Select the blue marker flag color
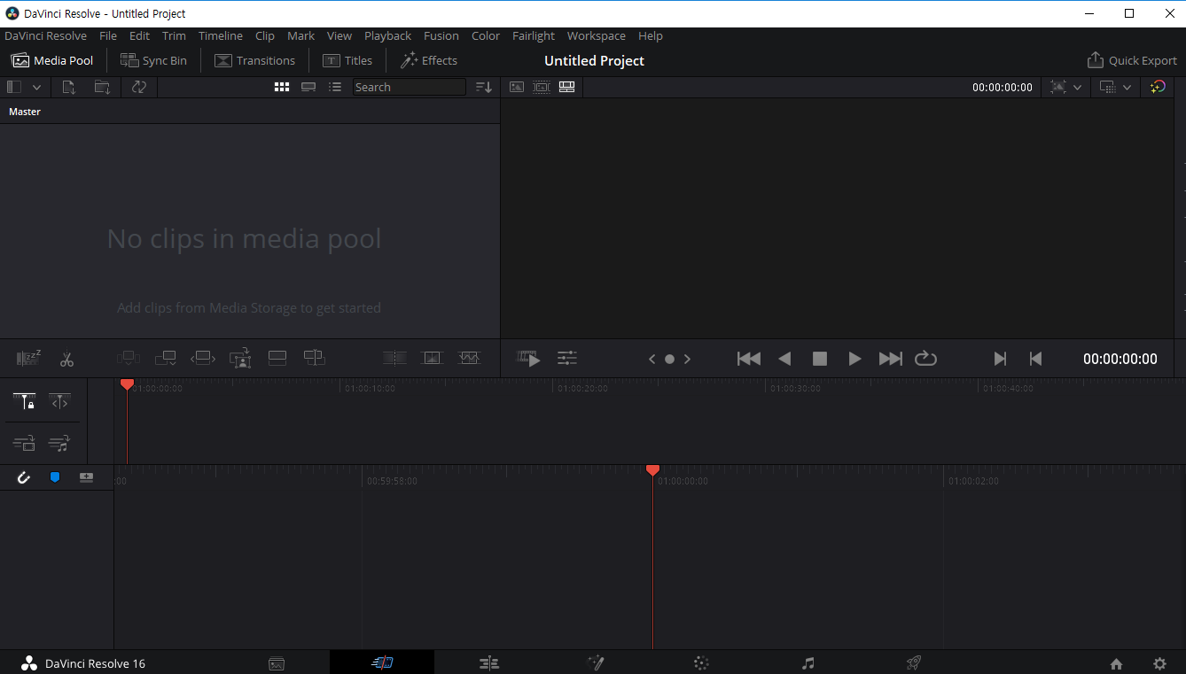Screen dimensions: 1186x674 [55, 477]
